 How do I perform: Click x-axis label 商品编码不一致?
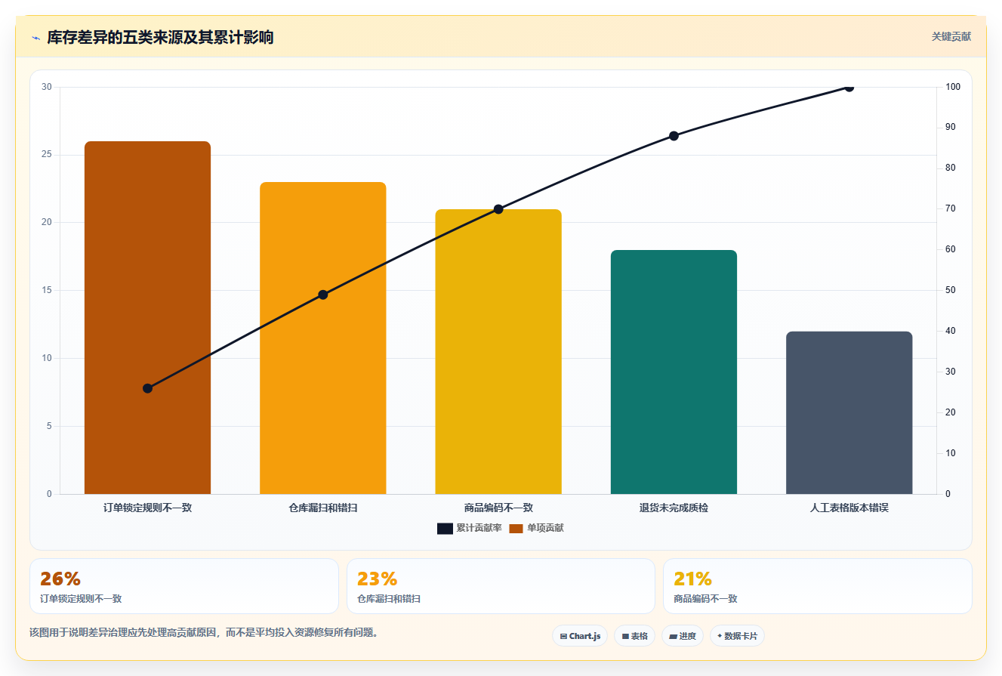(x=498, y=508)
